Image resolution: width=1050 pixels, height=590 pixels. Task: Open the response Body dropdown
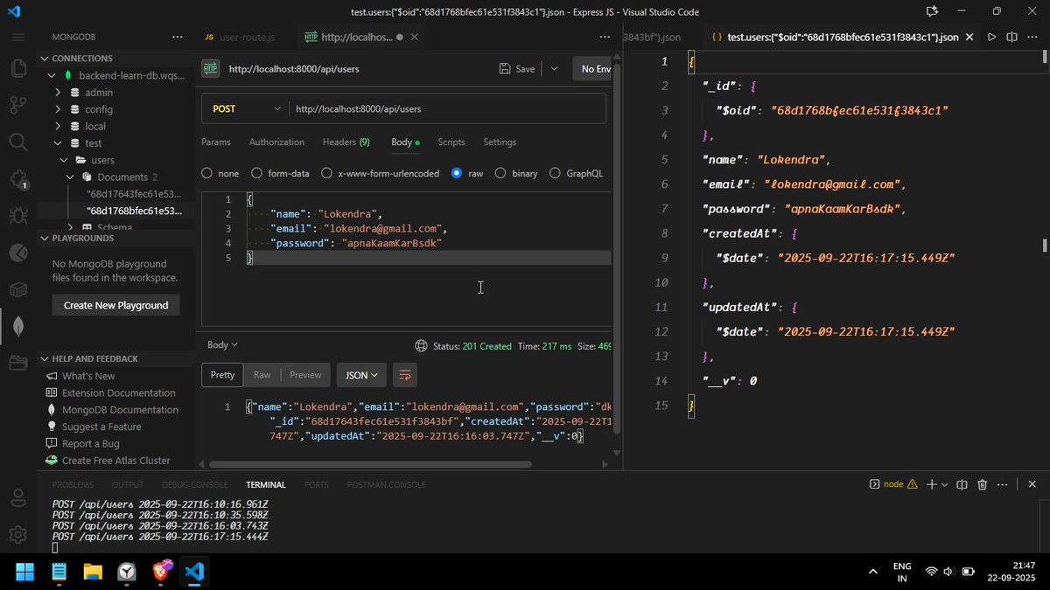tap(222, 345)
